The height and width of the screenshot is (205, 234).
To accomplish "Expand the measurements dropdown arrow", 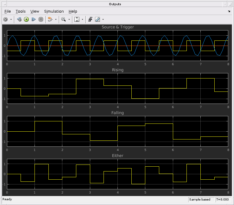I will point(103,19).
